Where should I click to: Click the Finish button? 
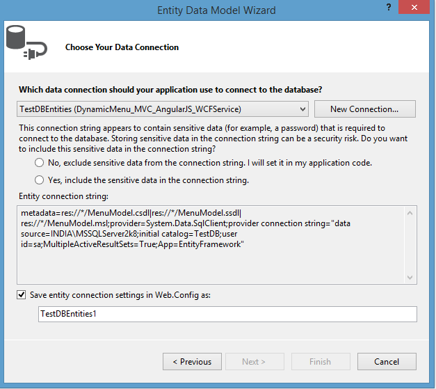(321, 362)
